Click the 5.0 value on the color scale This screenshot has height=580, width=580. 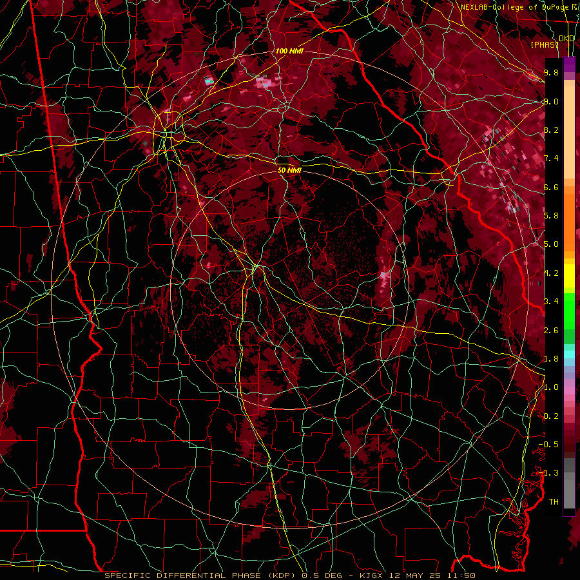(x=551, y=244)
